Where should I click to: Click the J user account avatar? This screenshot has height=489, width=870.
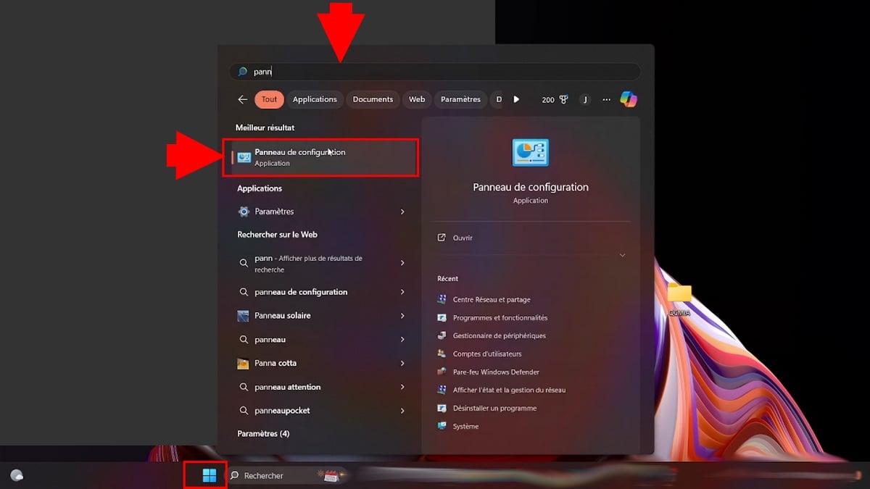[x=585, y=99]
